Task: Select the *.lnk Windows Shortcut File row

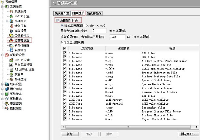Action: point(130,115)
